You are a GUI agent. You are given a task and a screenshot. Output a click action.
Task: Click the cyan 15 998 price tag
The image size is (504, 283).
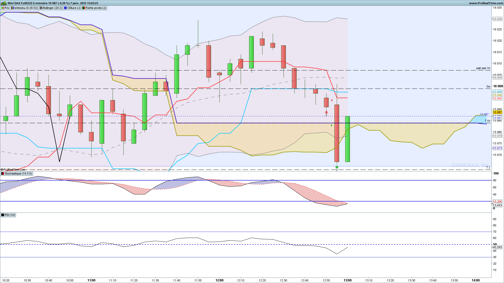click(497, 92)
